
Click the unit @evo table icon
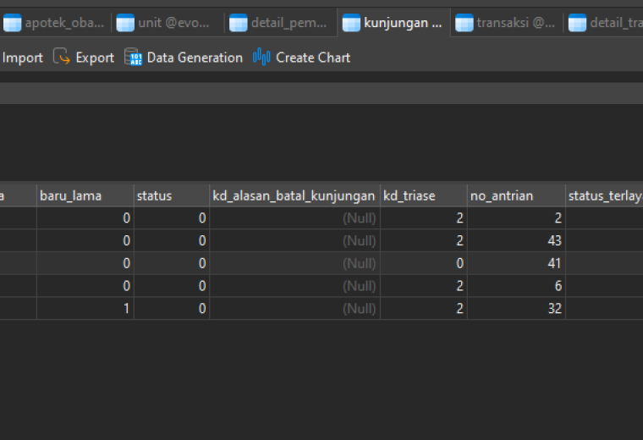[125, 23]
